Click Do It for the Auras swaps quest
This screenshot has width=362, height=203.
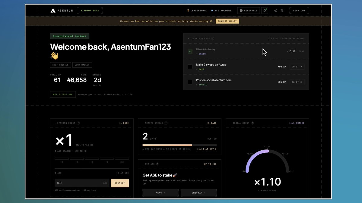[x=297, y=67]
